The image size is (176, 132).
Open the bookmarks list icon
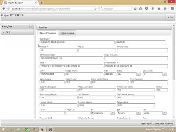click(x=140, y=9)
